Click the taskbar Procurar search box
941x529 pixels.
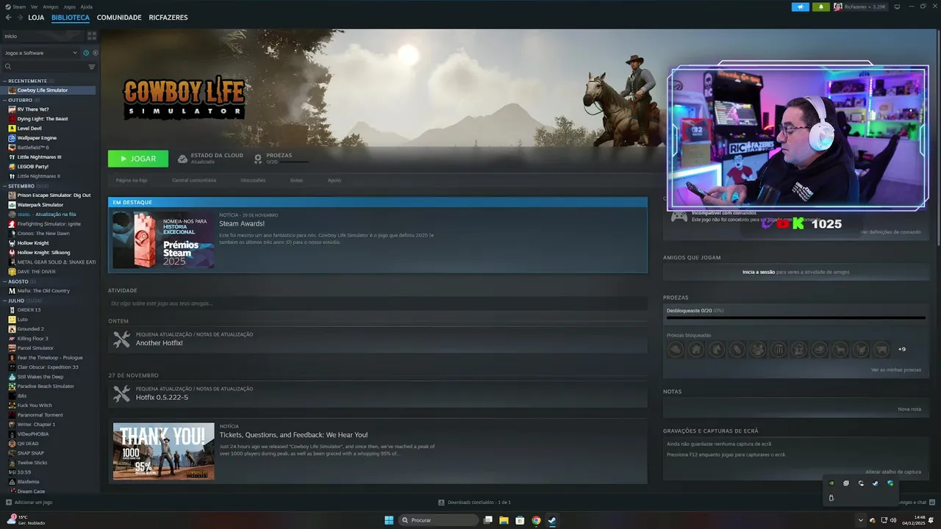click(439, 520)
